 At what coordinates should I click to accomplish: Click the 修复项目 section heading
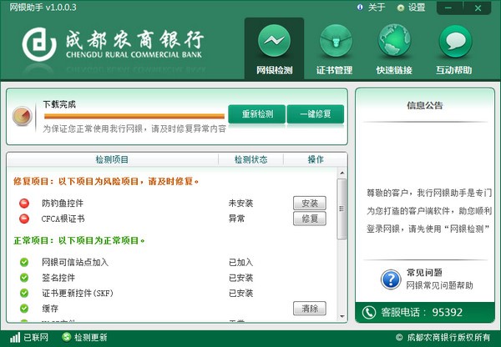point(106,181)
